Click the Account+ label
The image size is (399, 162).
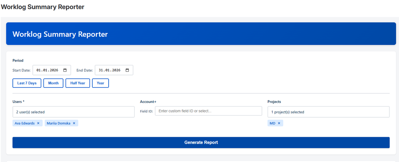coord(148,101)
